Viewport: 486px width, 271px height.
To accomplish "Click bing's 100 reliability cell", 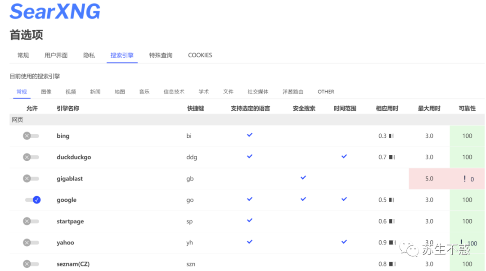I will tap(467, 136).
